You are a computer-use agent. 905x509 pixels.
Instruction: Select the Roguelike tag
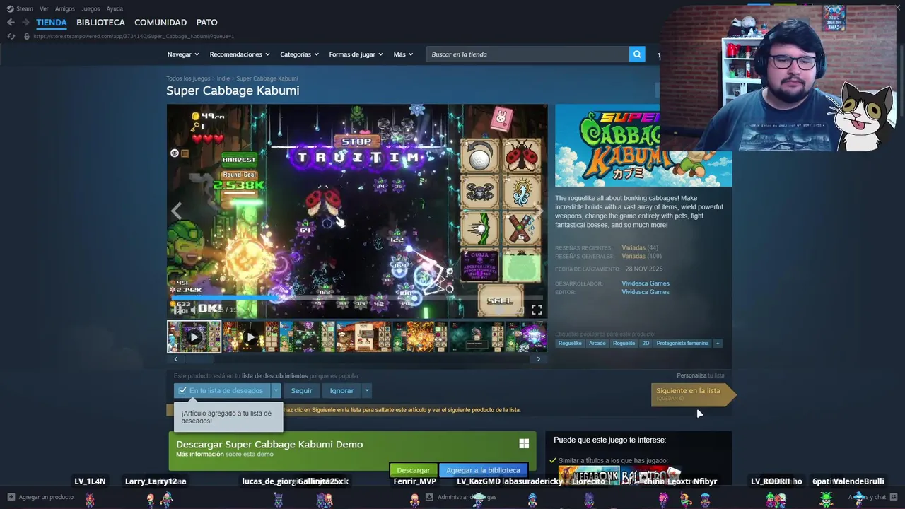[570, 344]
